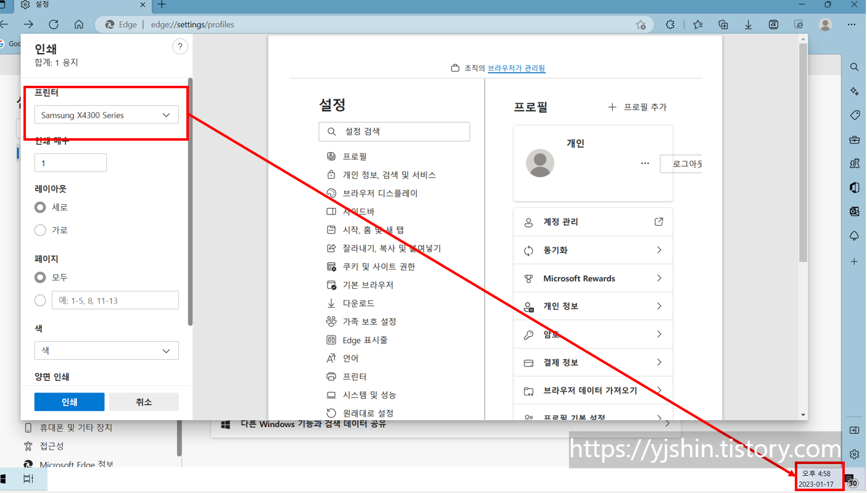Click the print preview vertical scrollbar
The image size is (867, 493).
803,154
